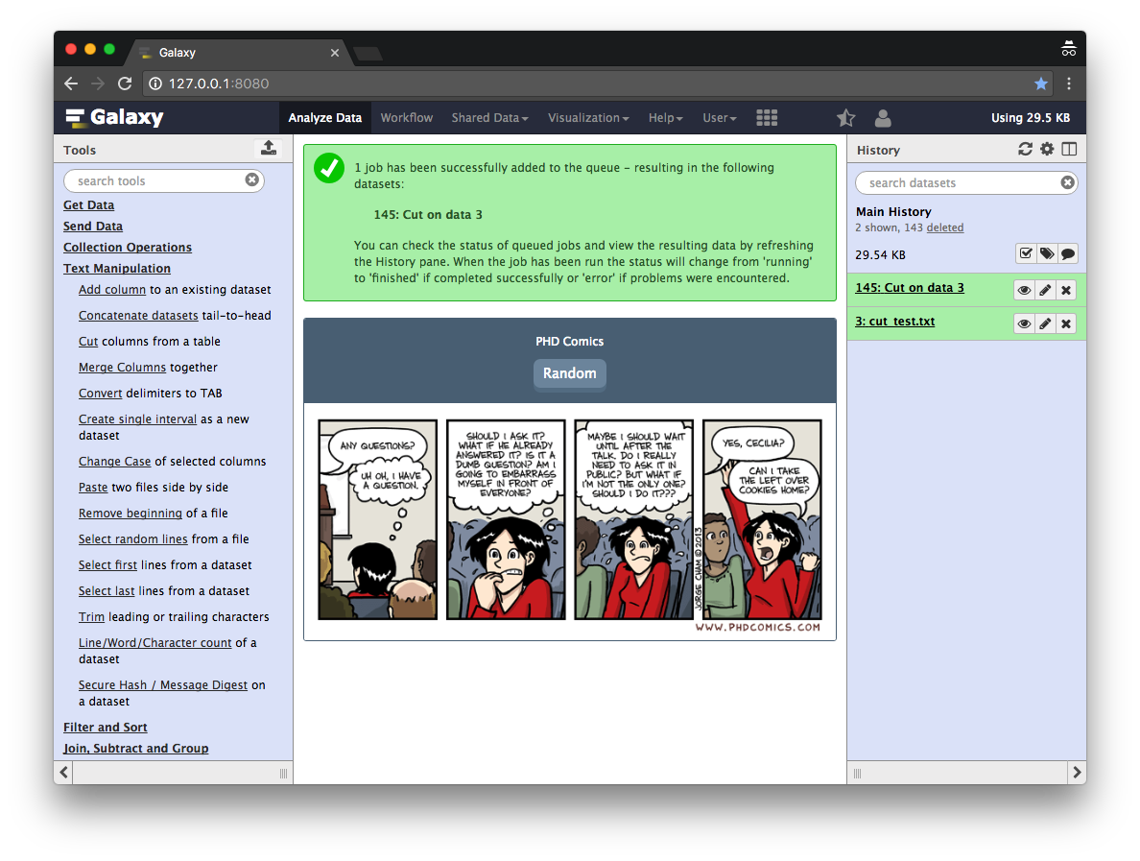
Task: View the cut_test.txt dataset with eye icon
Action: (x=1024, y=323)
